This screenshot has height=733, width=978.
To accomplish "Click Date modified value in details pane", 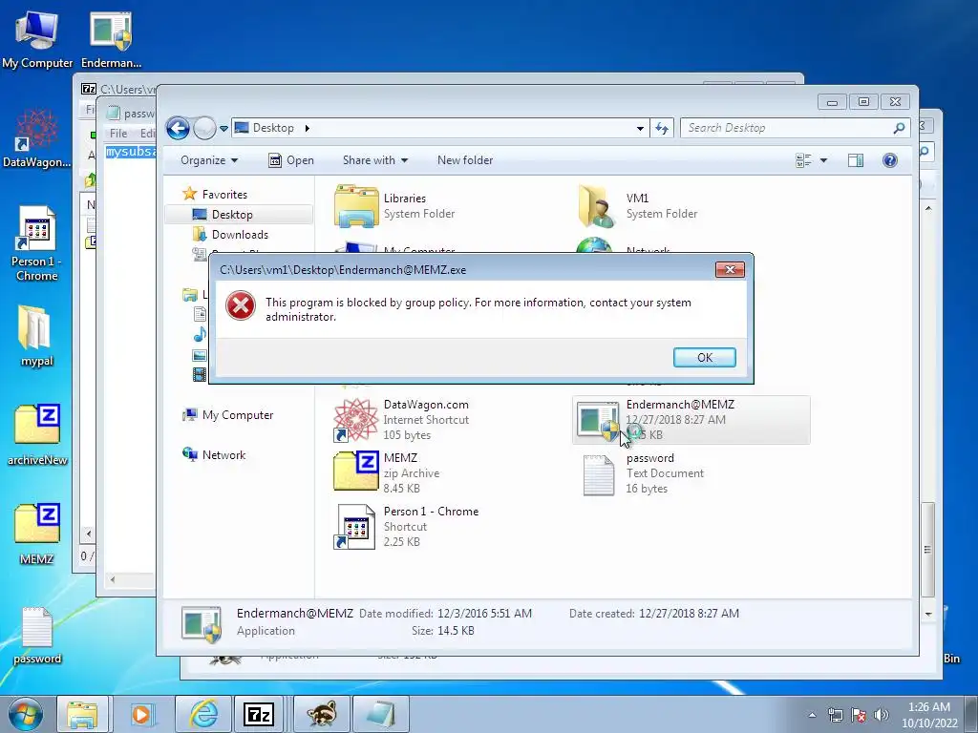I will click(484, 614).
